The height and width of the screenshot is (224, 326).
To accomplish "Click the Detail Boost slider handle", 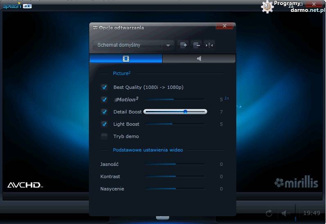I will pos(185,111).
